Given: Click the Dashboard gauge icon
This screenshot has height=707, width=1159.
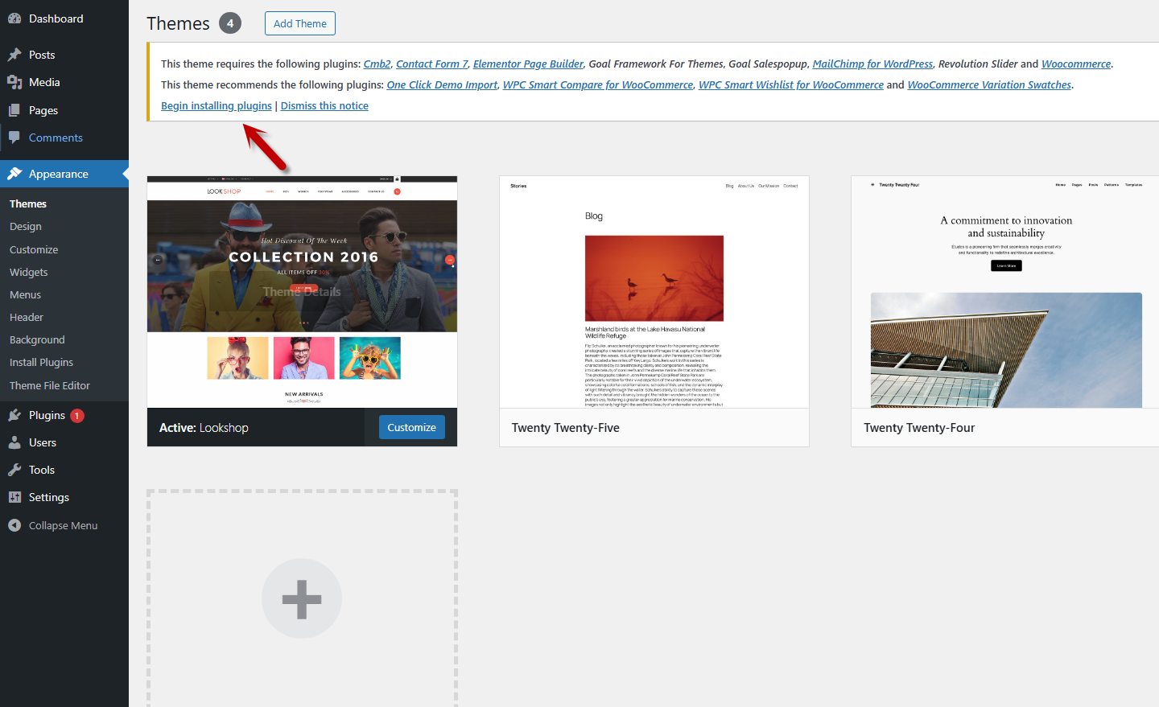Looking at the screenshot, I should (x=14, y=18).
